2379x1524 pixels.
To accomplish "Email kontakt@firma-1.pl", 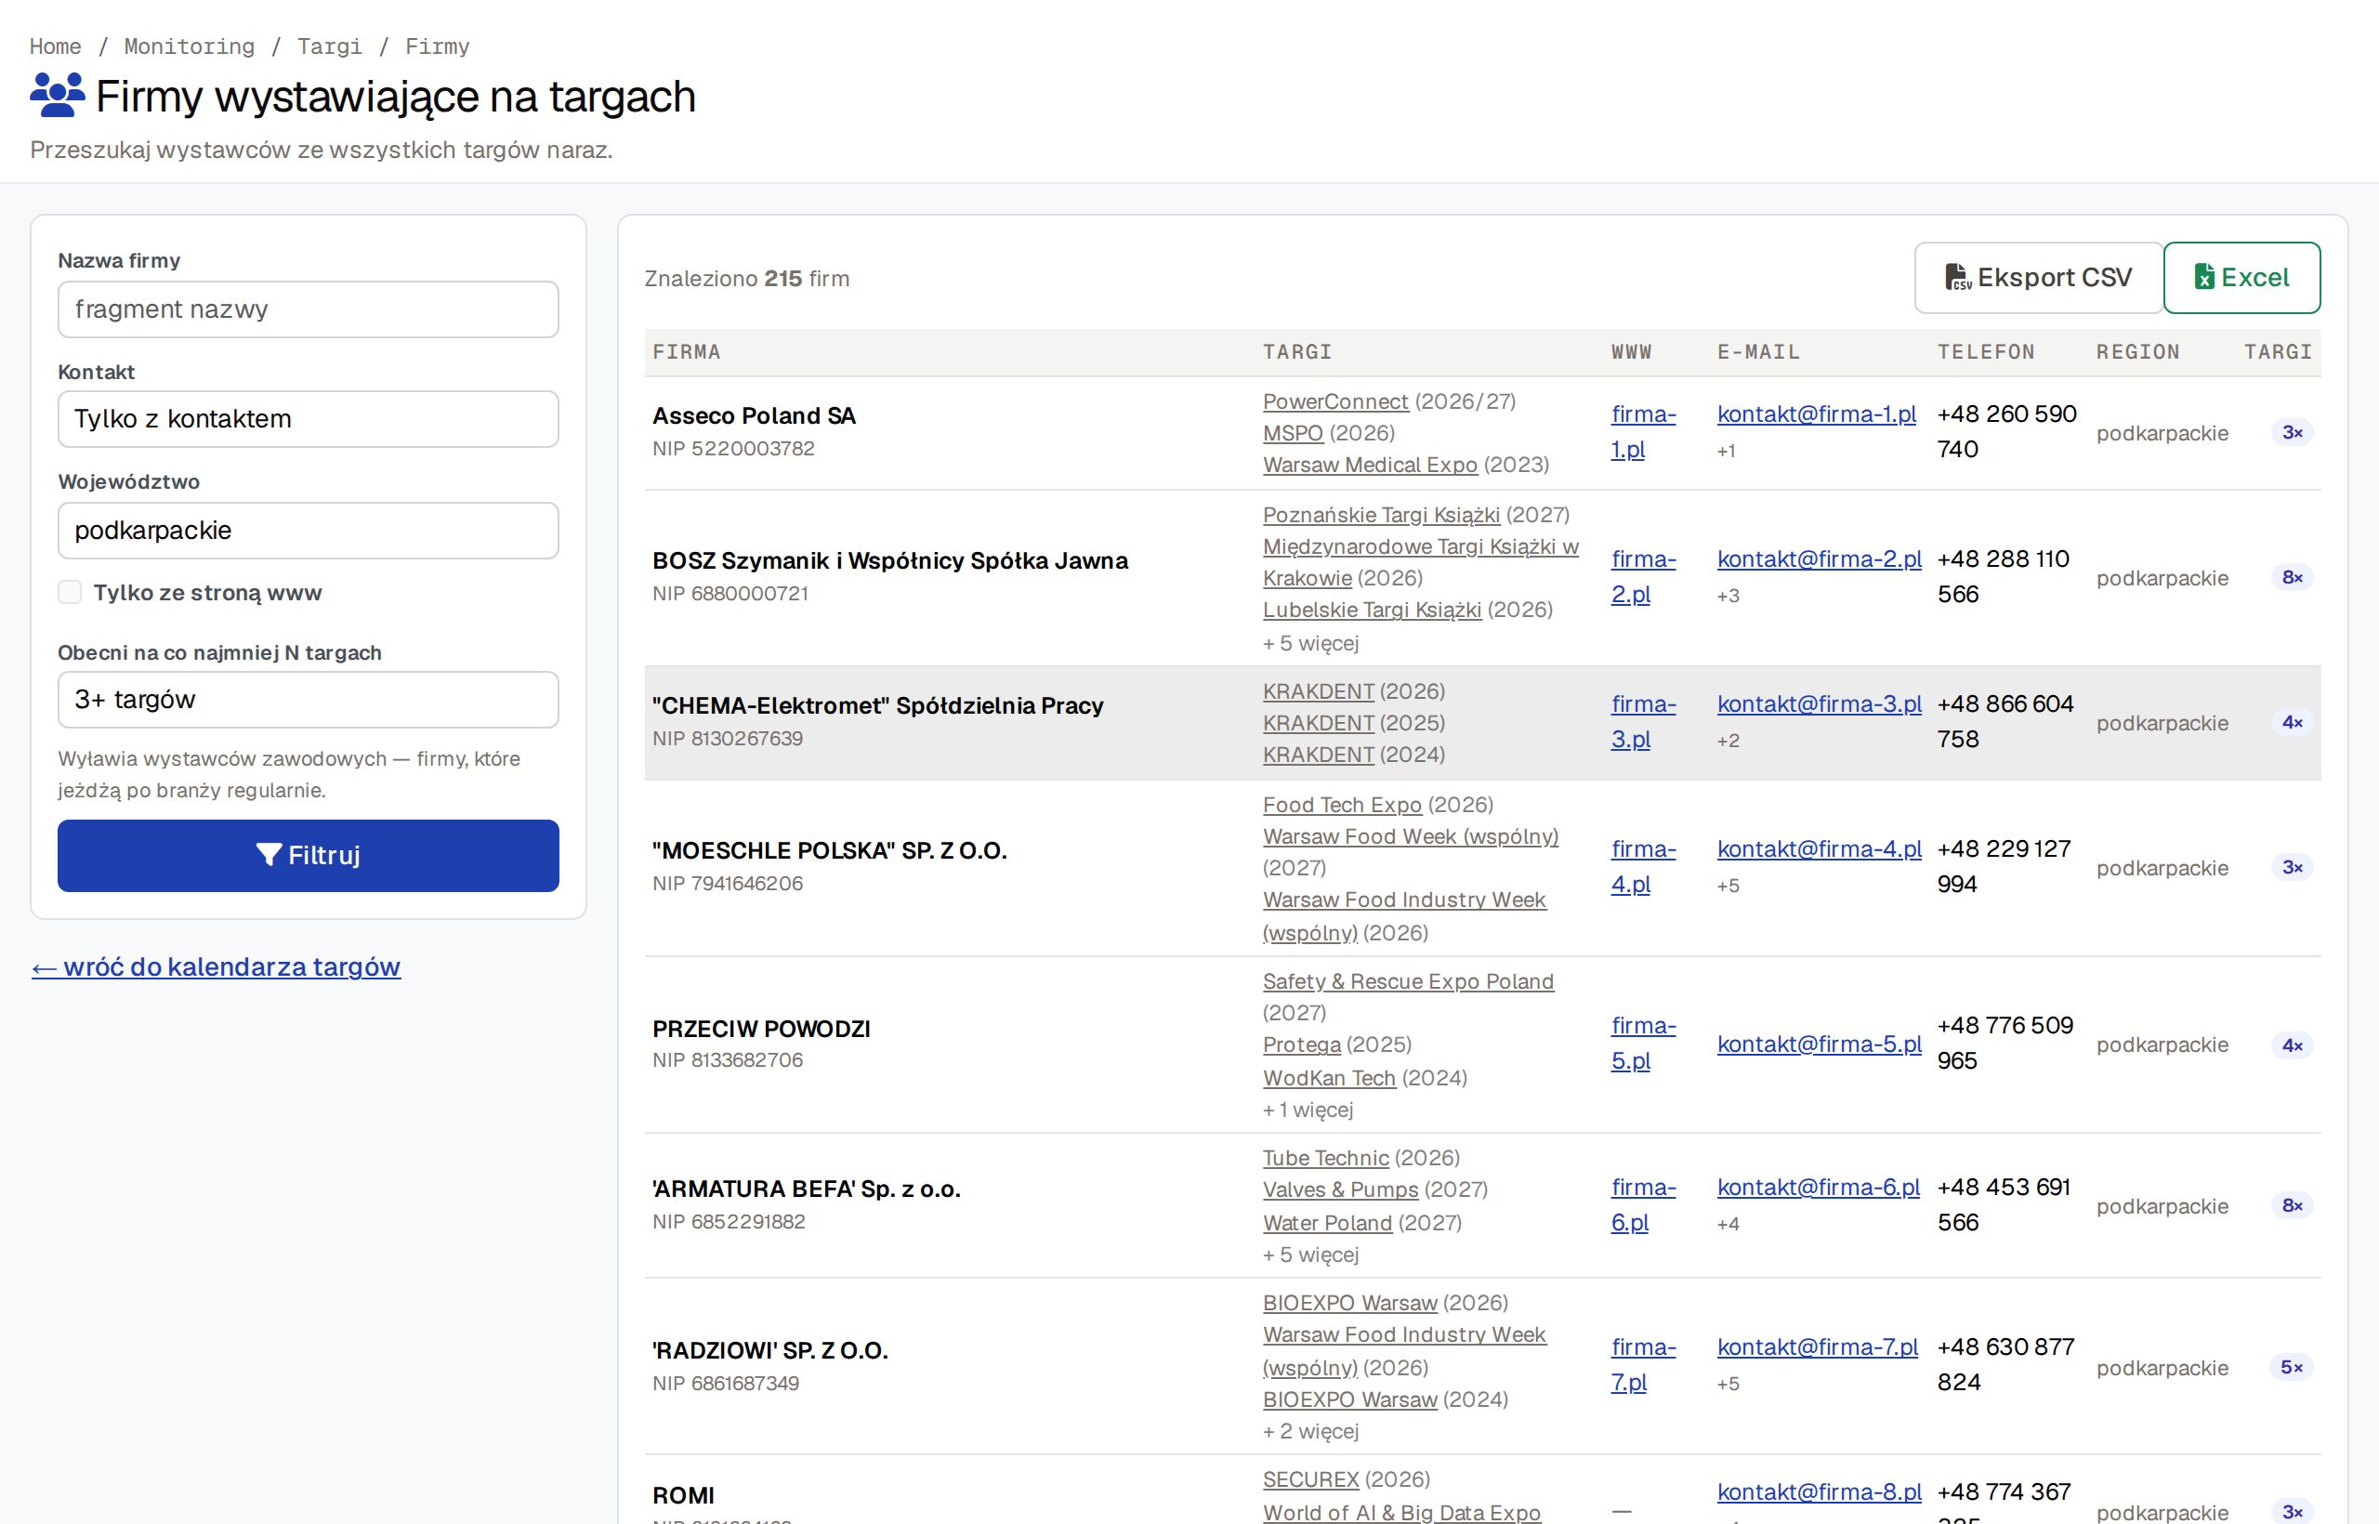I will pos(1816,414).
